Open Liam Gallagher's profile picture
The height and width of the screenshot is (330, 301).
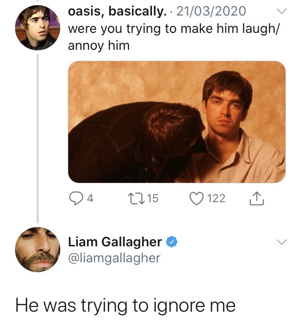point(38,250)
